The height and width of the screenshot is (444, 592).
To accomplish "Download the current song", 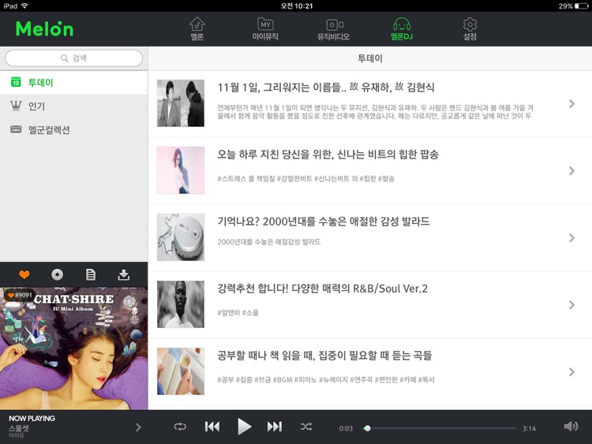I will click(x=123, y=274).
